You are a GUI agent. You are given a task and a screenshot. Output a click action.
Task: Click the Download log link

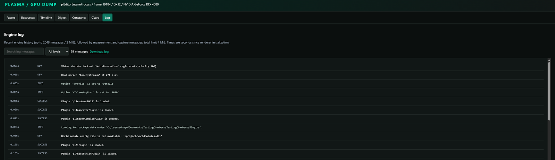(99, 51)
